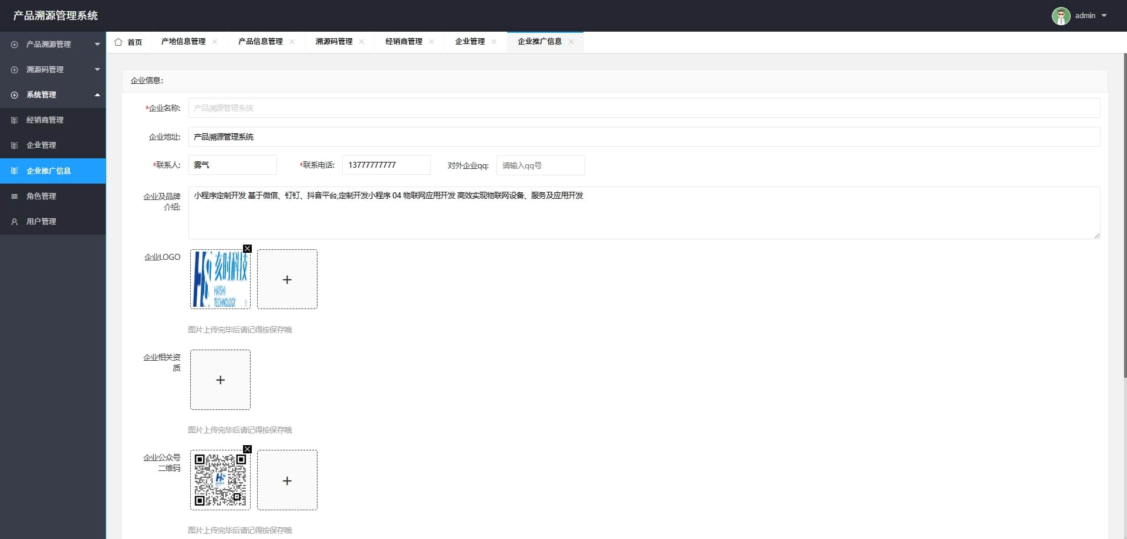The image size is (1127, 539).
Task: Click the 企业信息 section heading
Action: pyautogui.click(x=147, y=80)
